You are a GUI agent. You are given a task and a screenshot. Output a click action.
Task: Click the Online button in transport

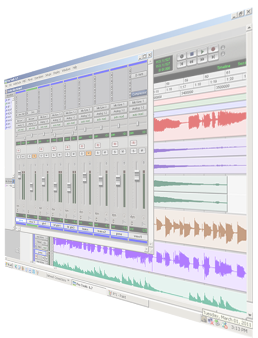click(182, 57)
